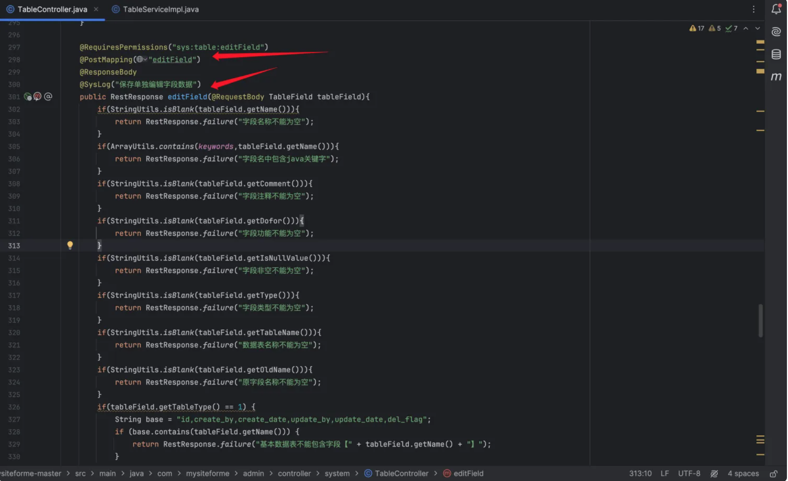Click the red method navigation gutter icon
788x481 pixels.
click(x=37, y=97)
